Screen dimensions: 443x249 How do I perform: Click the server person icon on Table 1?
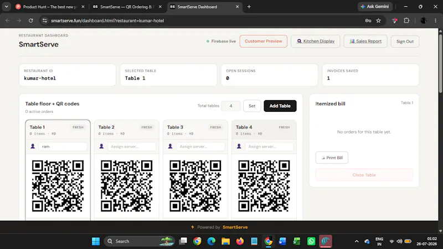(x=33, y=146)
